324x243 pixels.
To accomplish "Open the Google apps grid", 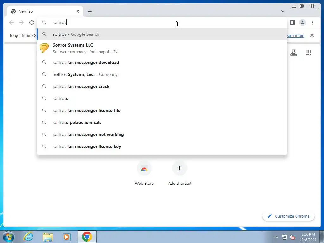I will (x=309, y=53).
